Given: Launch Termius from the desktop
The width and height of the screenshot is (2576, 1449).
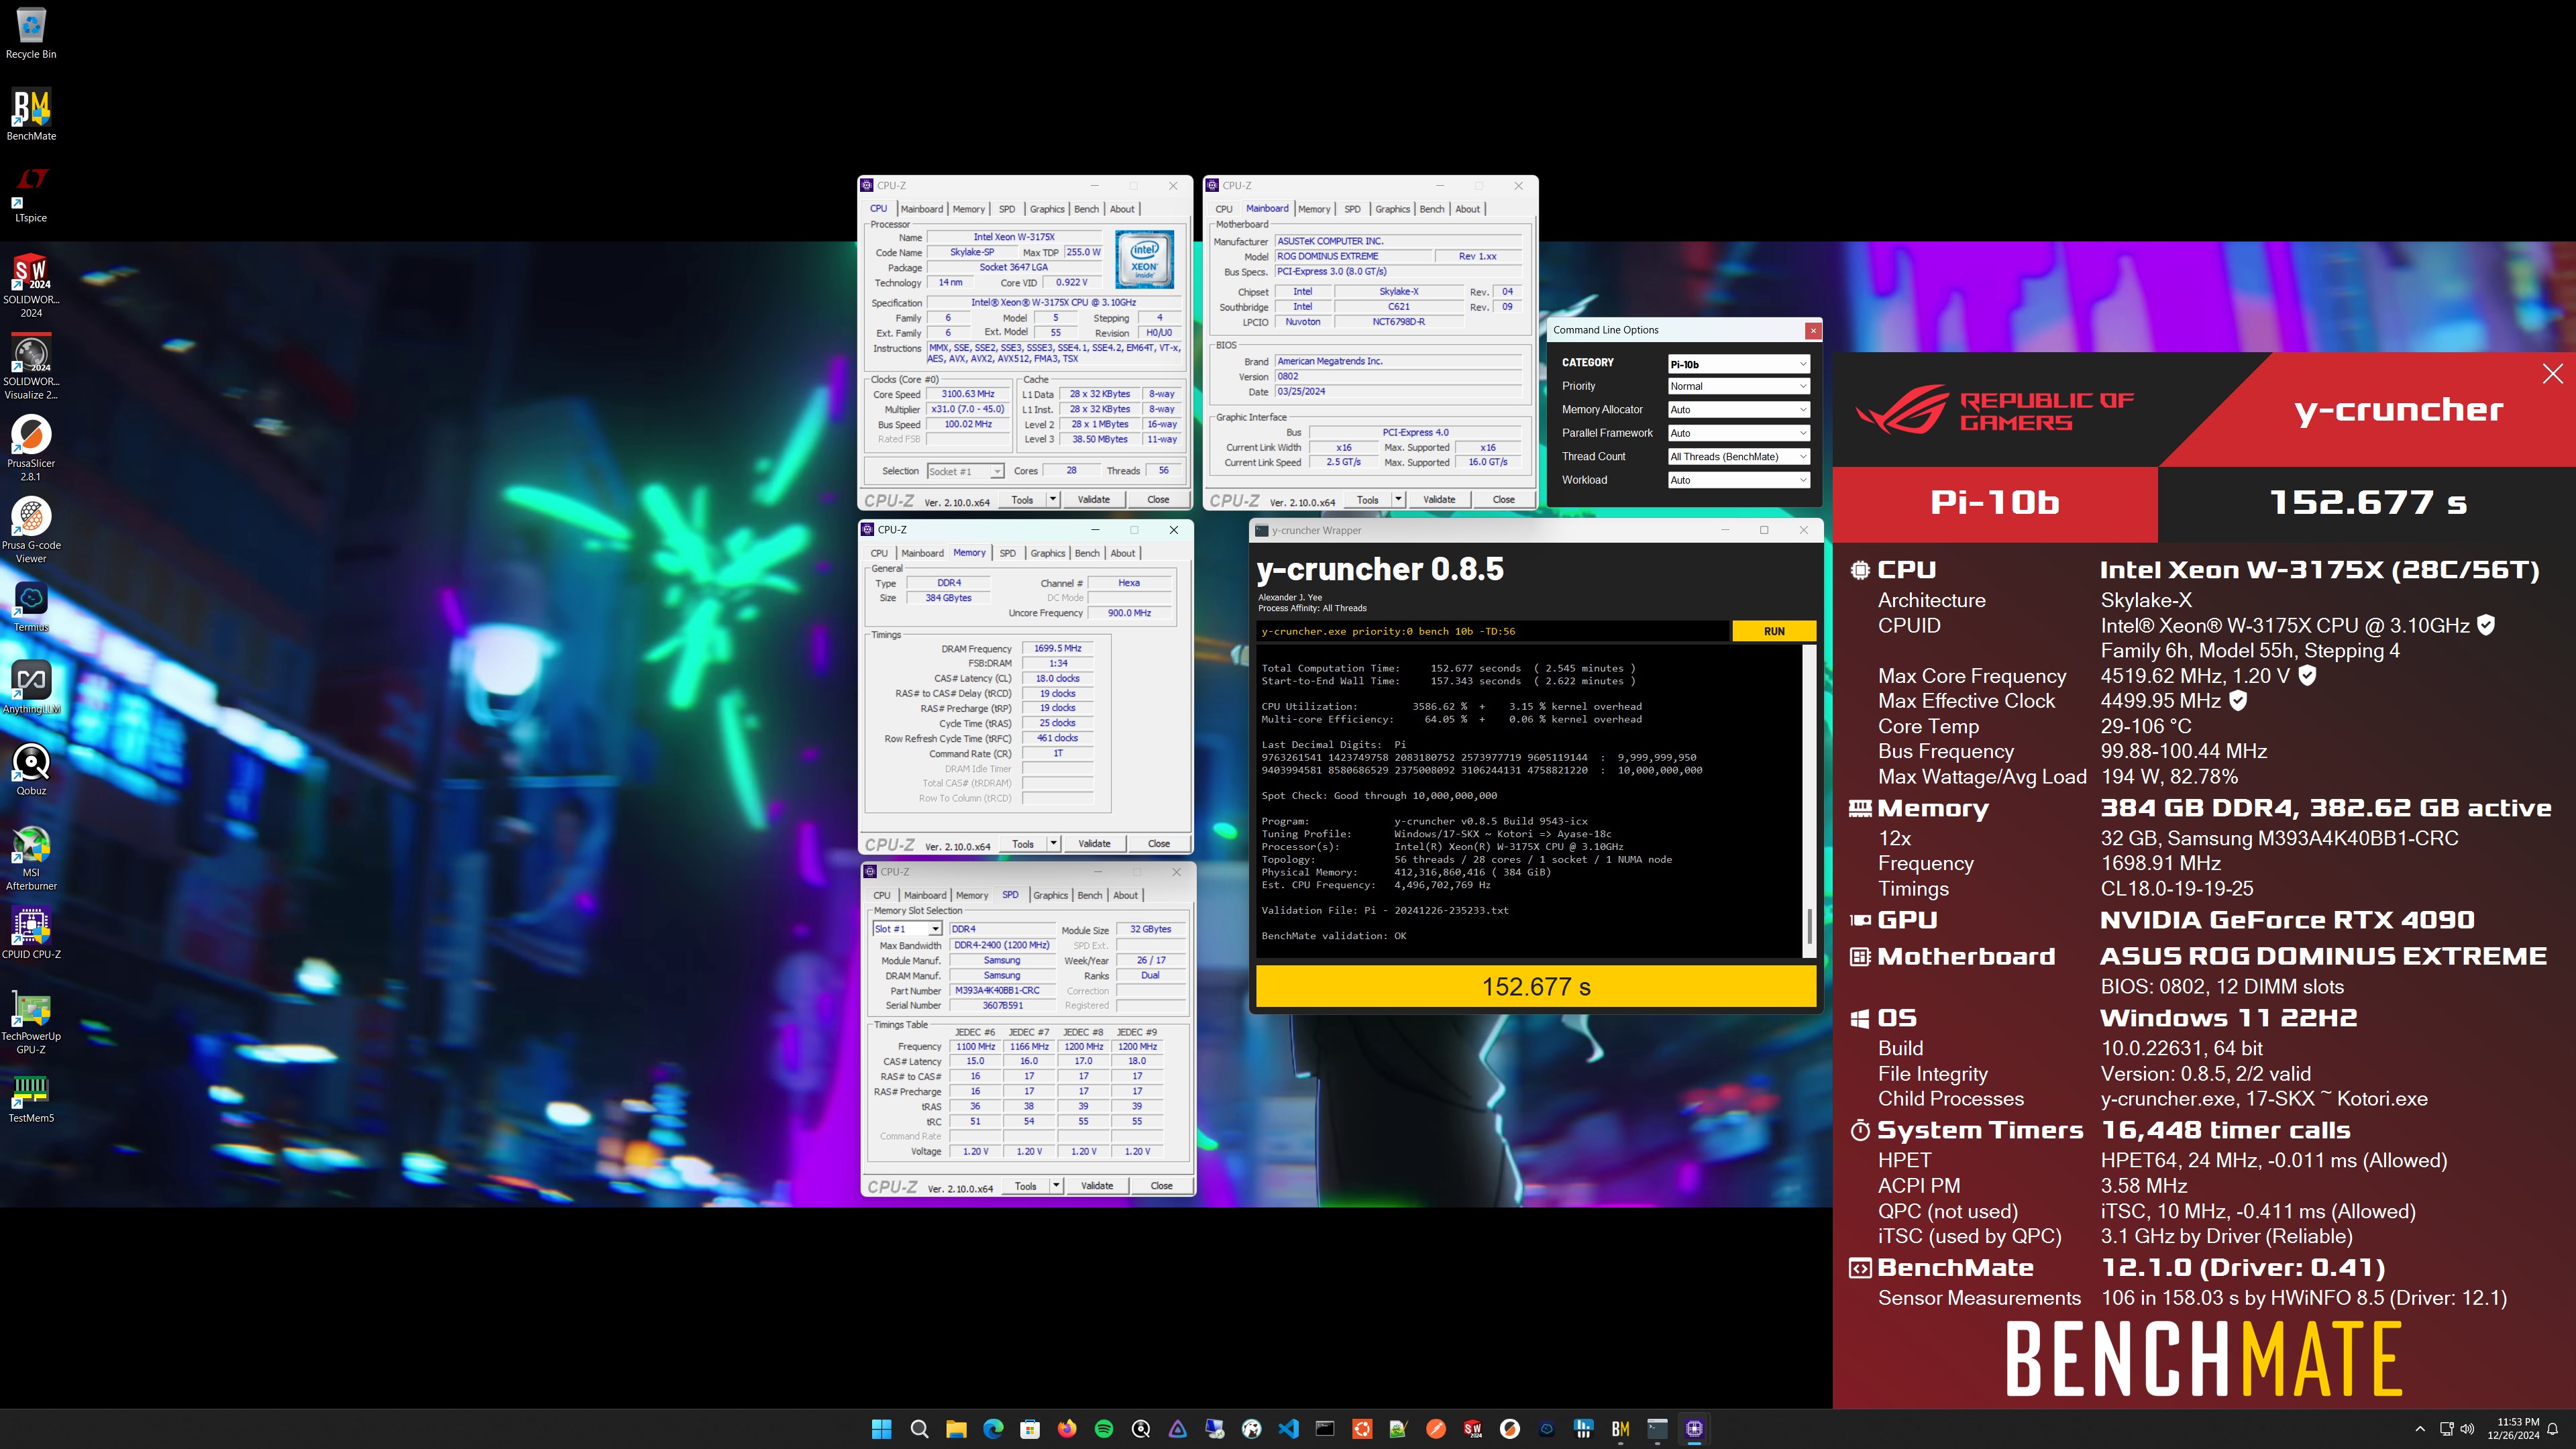Looking at the screenshot, I should [x=31, y=606].
